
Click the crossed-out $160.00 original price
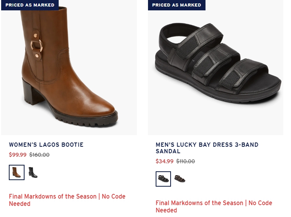39,155
